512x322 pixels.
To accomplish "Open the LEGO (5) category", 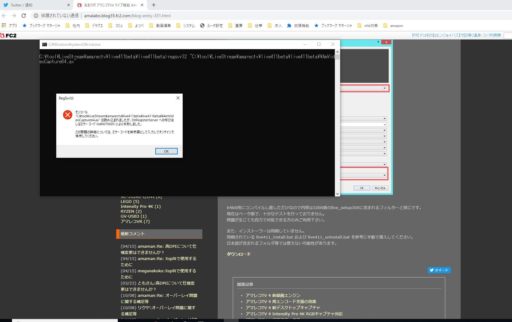I will [130, 201].
